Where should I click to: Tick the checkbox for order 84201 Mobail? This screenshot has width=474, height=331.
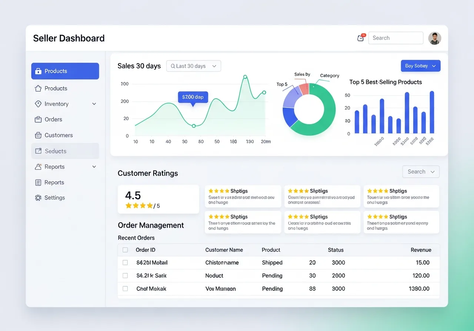click(125, 263)
